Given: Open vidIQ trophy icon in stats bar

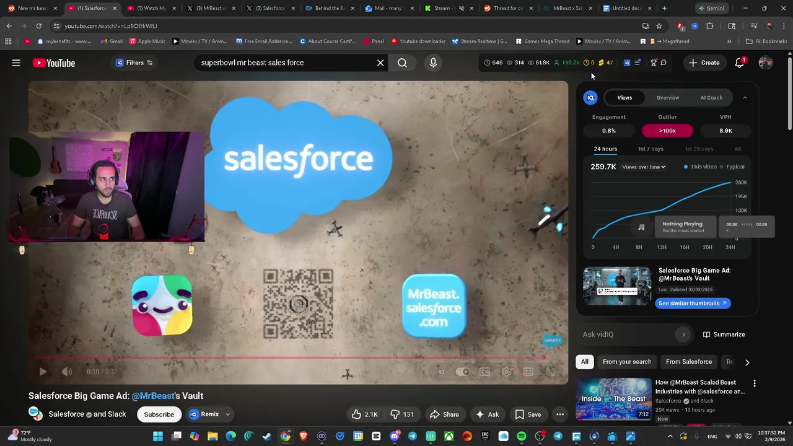Looking at the screenshot, I should (x=653, y=63).
